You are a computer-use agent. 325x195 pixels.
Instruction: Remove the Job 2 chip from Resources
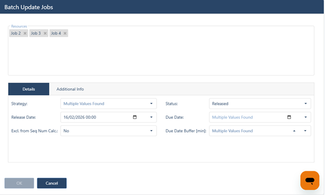tap(25, 33)
